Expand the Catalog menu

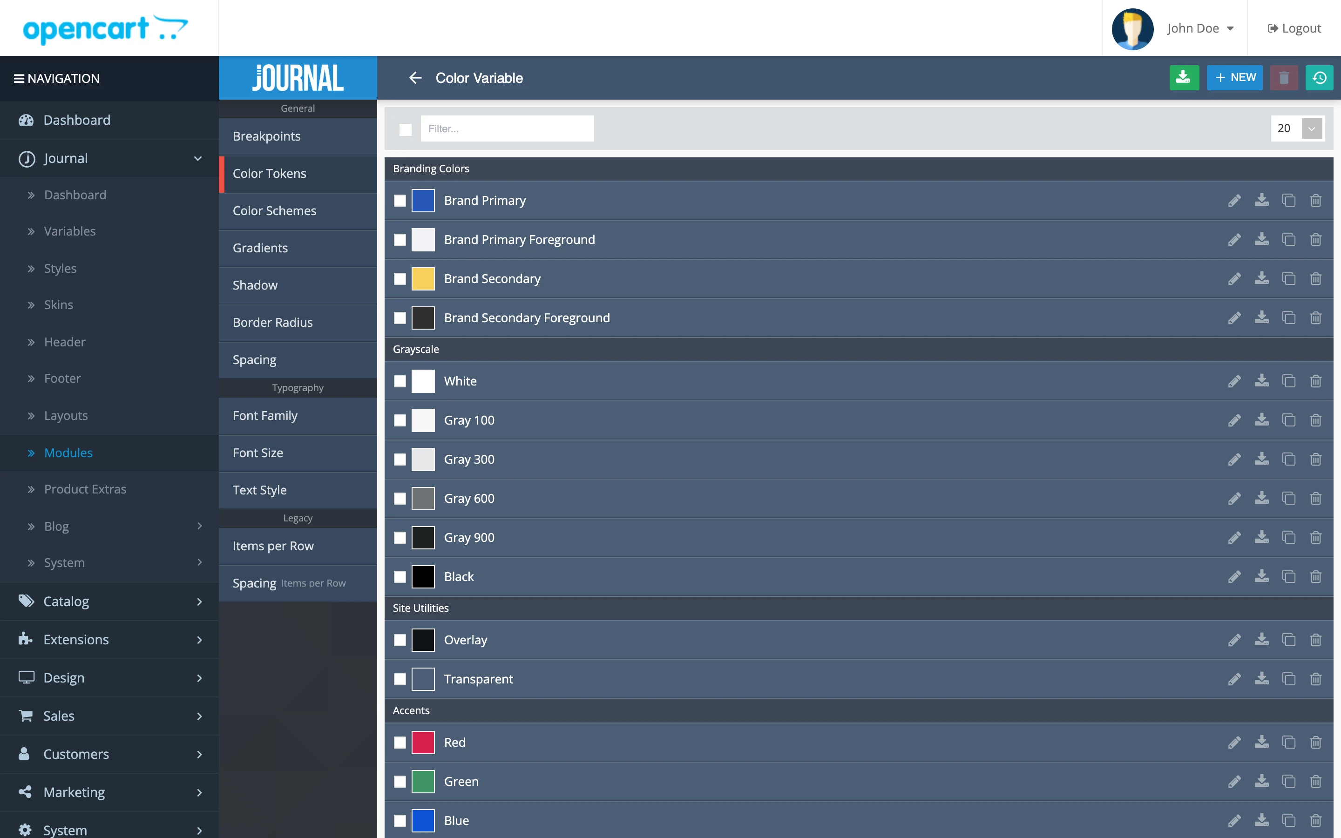[x=109, y=601]
